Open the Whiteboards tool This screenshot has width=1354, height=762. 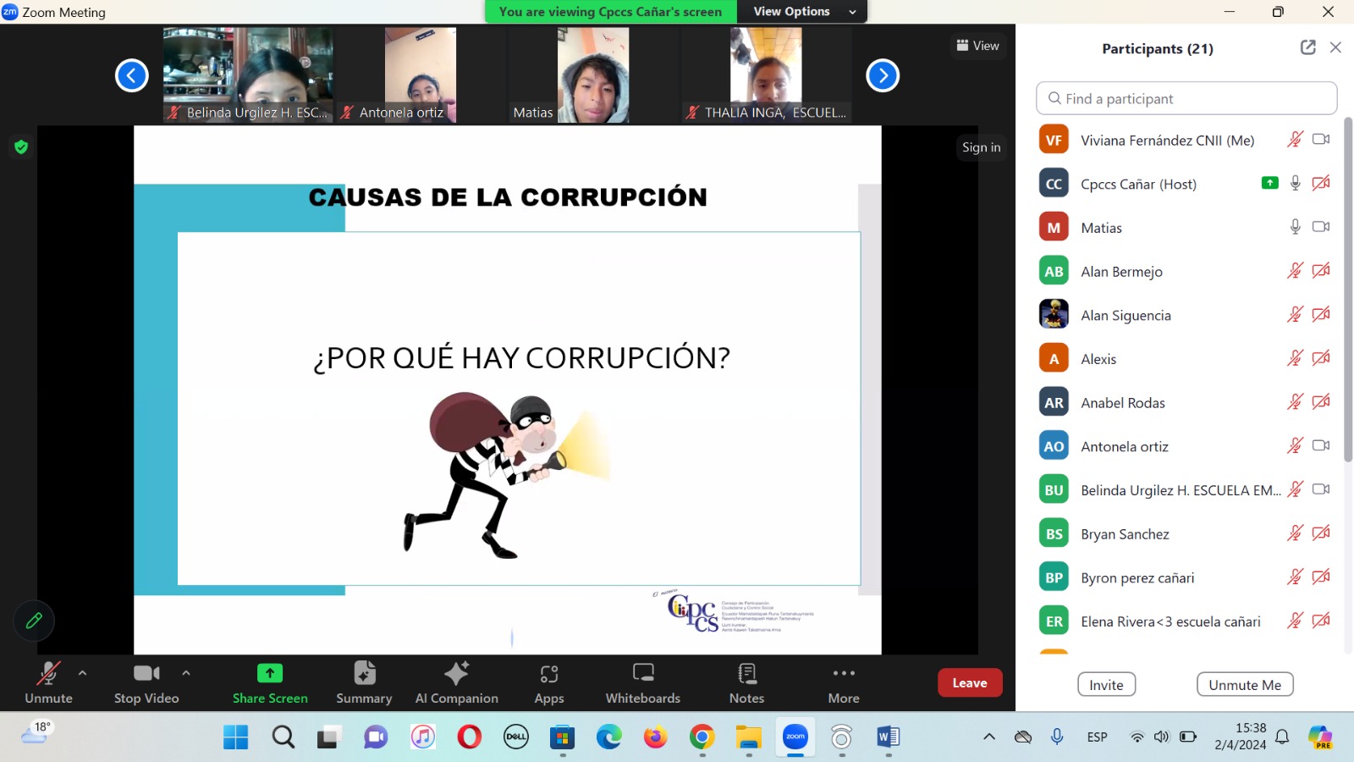(642, 682)
